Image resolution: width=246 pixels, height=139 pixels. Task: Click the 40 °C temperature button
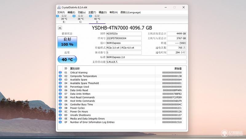pos(67,59)
